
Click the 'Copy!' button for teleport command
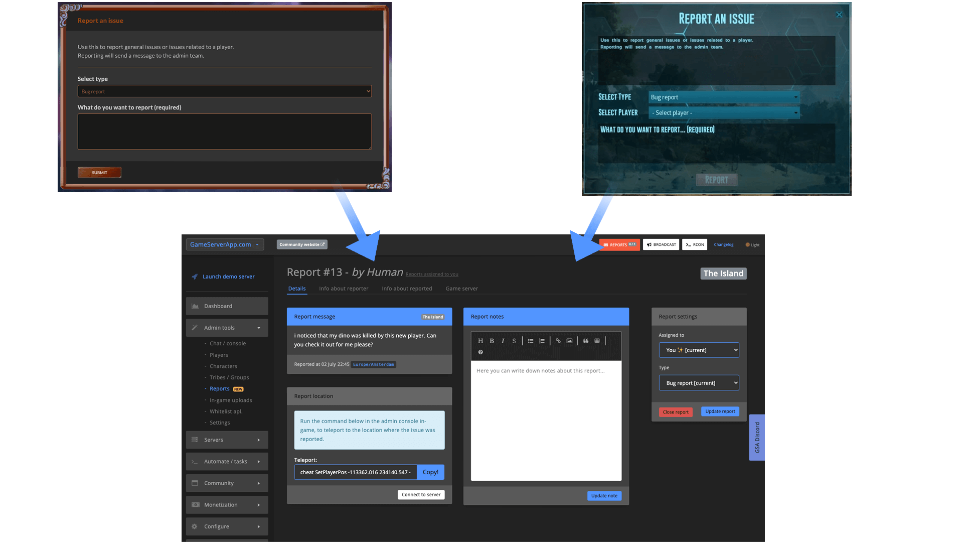[x=430, y=472]
